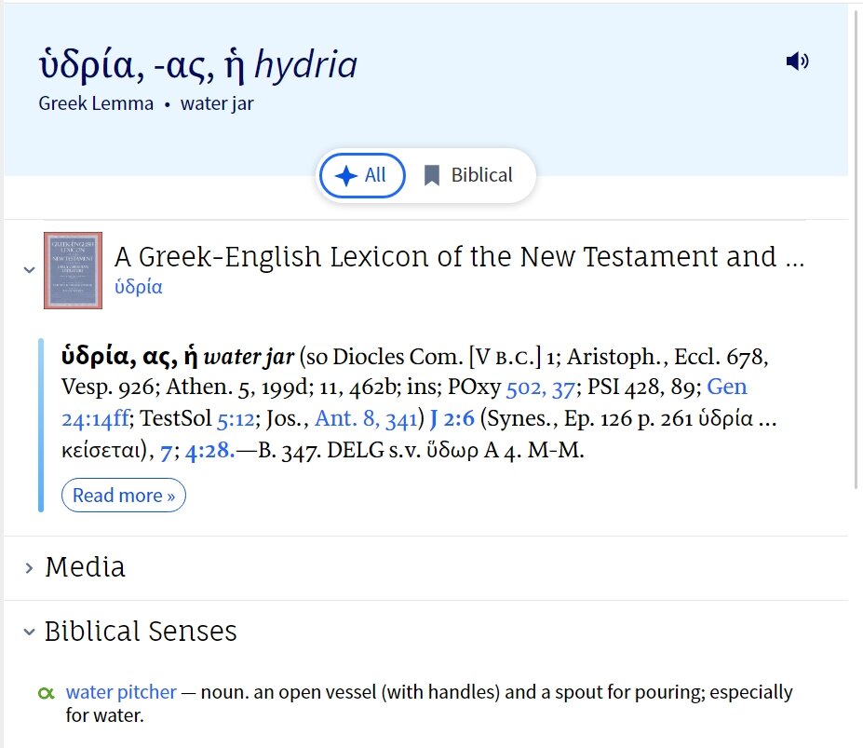Play the hydria pronunciation audio
The width and height of the screenshot is (863, 748).
[x=797, y=61]
